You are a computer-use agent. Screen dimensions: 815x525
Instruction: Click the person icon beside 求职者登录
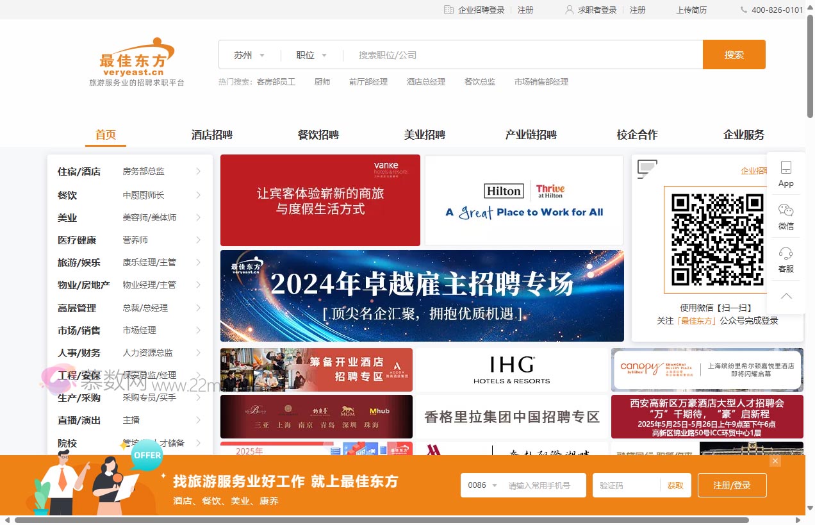pos(569,10)
